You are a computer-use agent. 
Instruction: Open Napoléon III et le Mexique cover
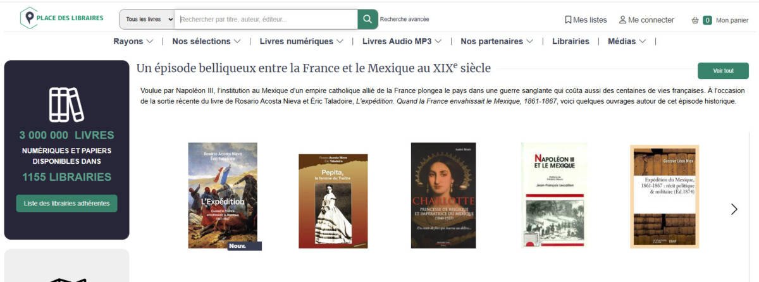[554, 195]
